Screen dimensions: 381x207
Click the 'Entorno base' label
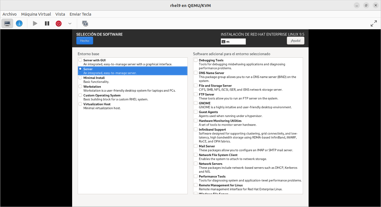[88, 54]
